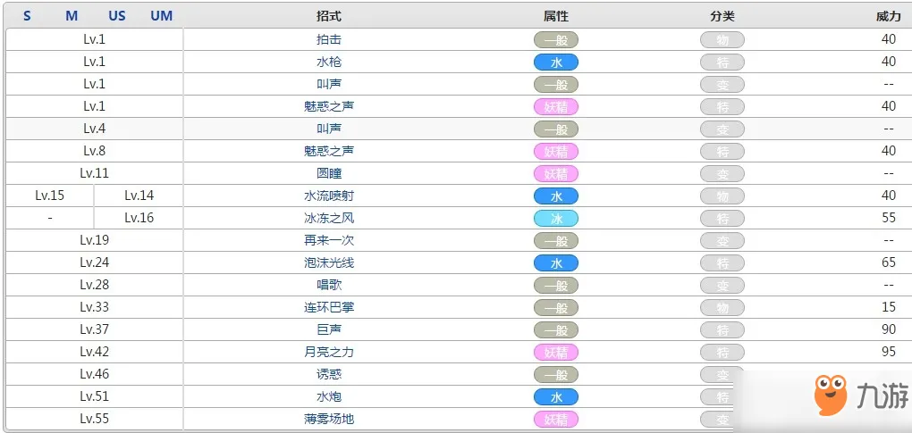This screenshot has width=912, height=433.
Task: Click the 水 type badge beside 水炮
Action: [556, 396]
